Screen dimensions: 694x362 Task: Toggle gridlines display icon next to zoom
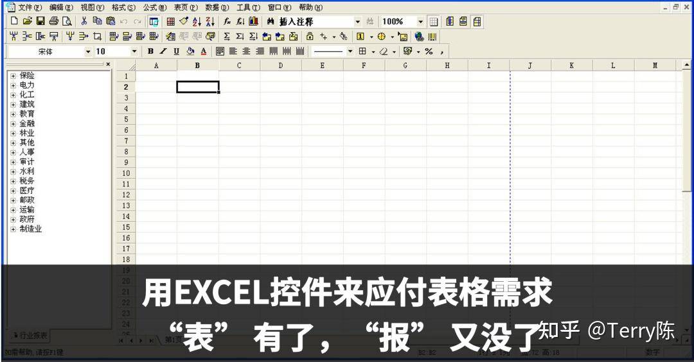click(x=434, y=21)
